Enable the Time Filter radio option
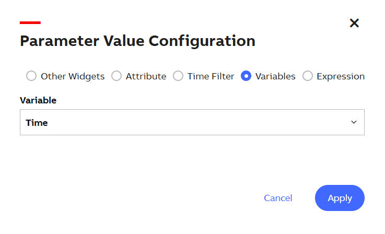This screenshot has width=385, height=234. pos(178,76)
